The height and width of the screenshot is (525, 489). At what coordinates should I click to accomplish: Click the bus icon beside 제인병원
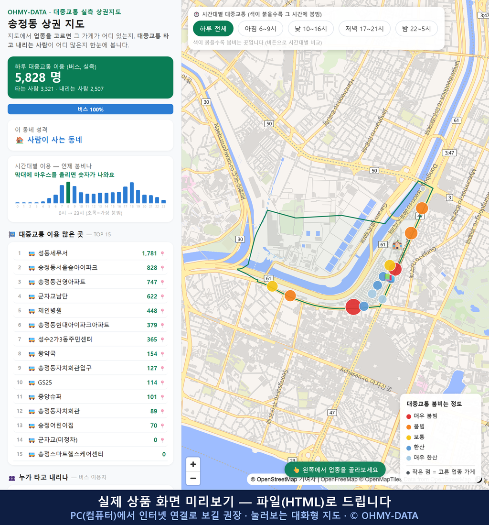pos(32,311)
